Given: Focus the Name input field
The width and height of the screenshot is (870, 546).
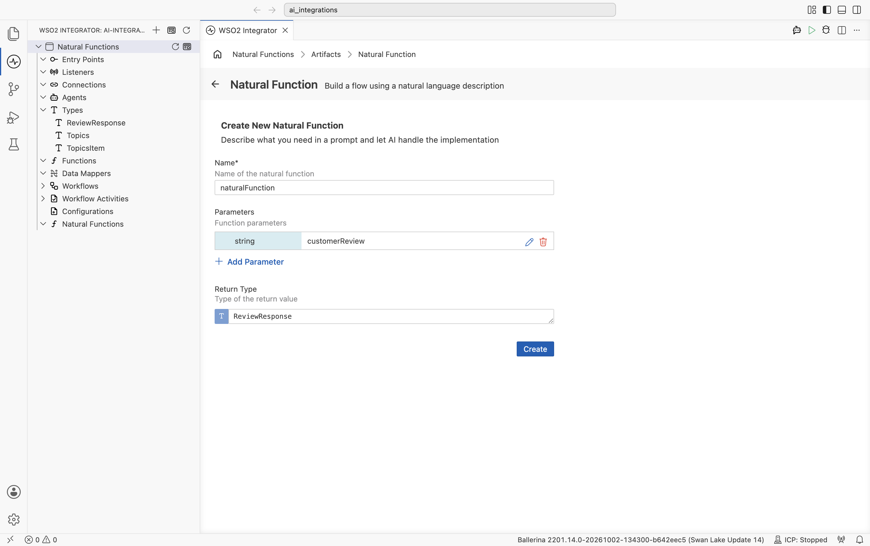Looking at the screenshot, I should pos(384,187).
